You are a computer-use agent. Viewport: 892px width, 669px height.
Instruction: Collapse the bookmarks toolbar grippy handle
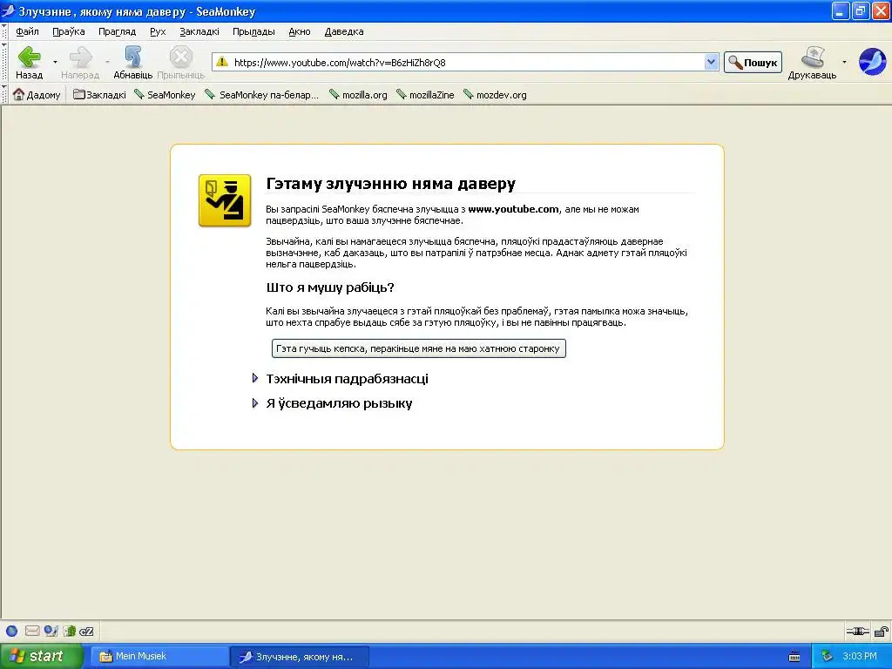4,94
